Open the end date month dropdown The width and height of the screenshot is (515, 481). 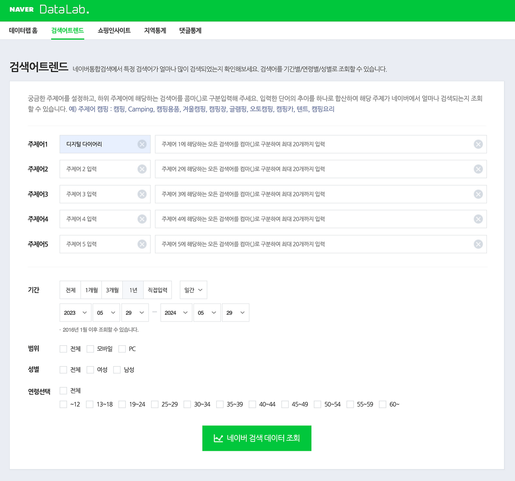tap(207, 312)
